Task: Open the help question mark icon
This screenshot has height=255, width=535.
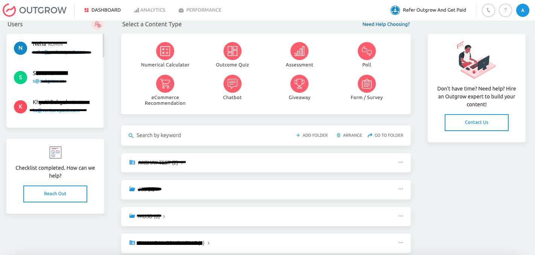Action: [x=505, y=10]
